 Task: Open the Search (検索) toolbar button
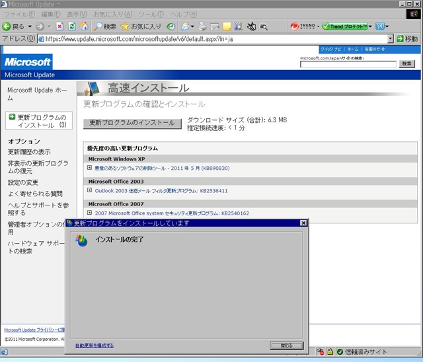click(104, 26)
